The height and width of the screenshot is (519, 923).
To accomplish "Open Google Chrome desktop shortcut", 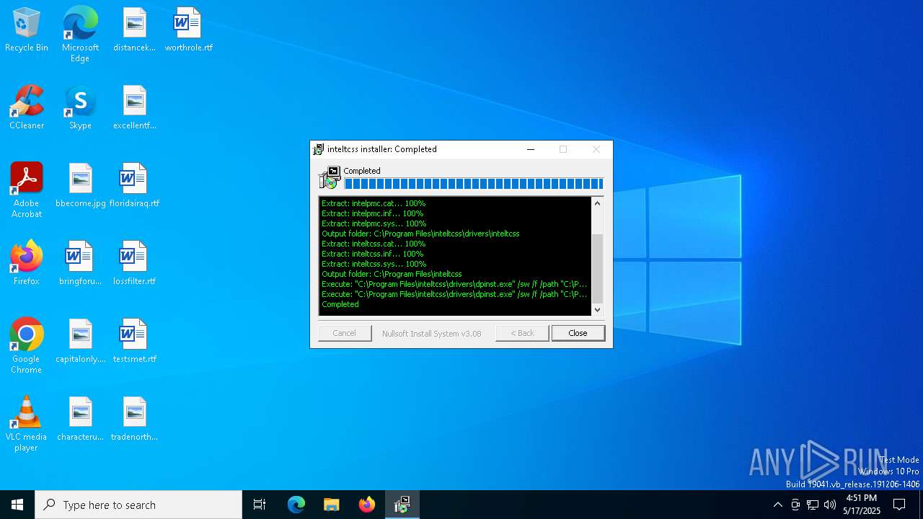I will pos(27,346).
